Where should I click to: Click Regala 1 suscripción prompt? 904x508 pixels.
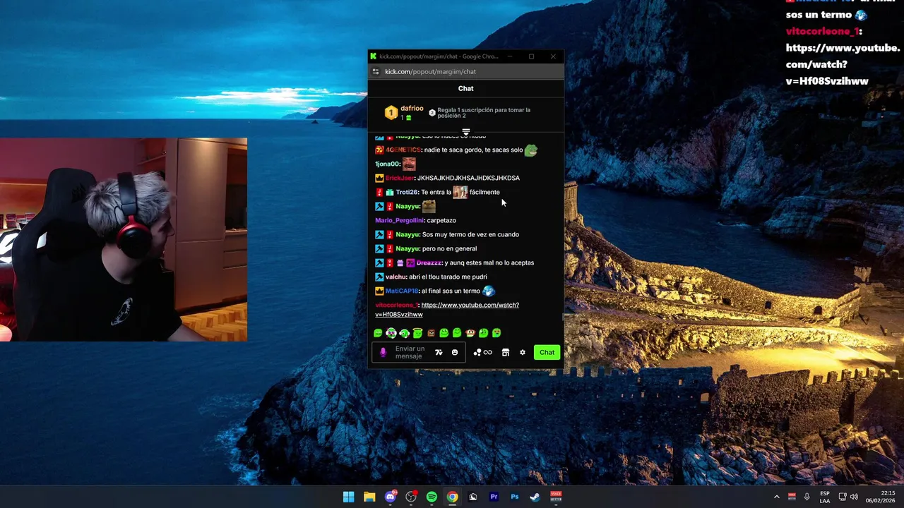[x=484, y=113]
